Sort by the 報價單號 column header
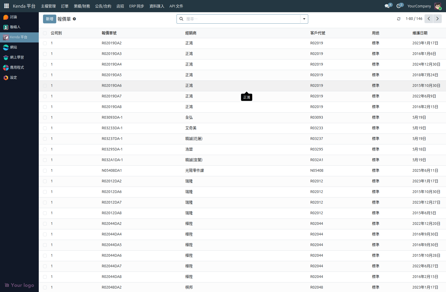Screen dimensions: 446x292 [x=109, y=33]
